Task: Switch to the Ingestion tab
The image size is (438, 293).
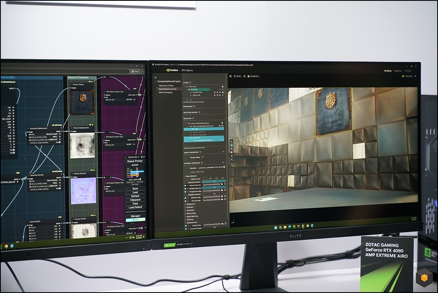Action: pyautogui.click(x=398, y=71)
